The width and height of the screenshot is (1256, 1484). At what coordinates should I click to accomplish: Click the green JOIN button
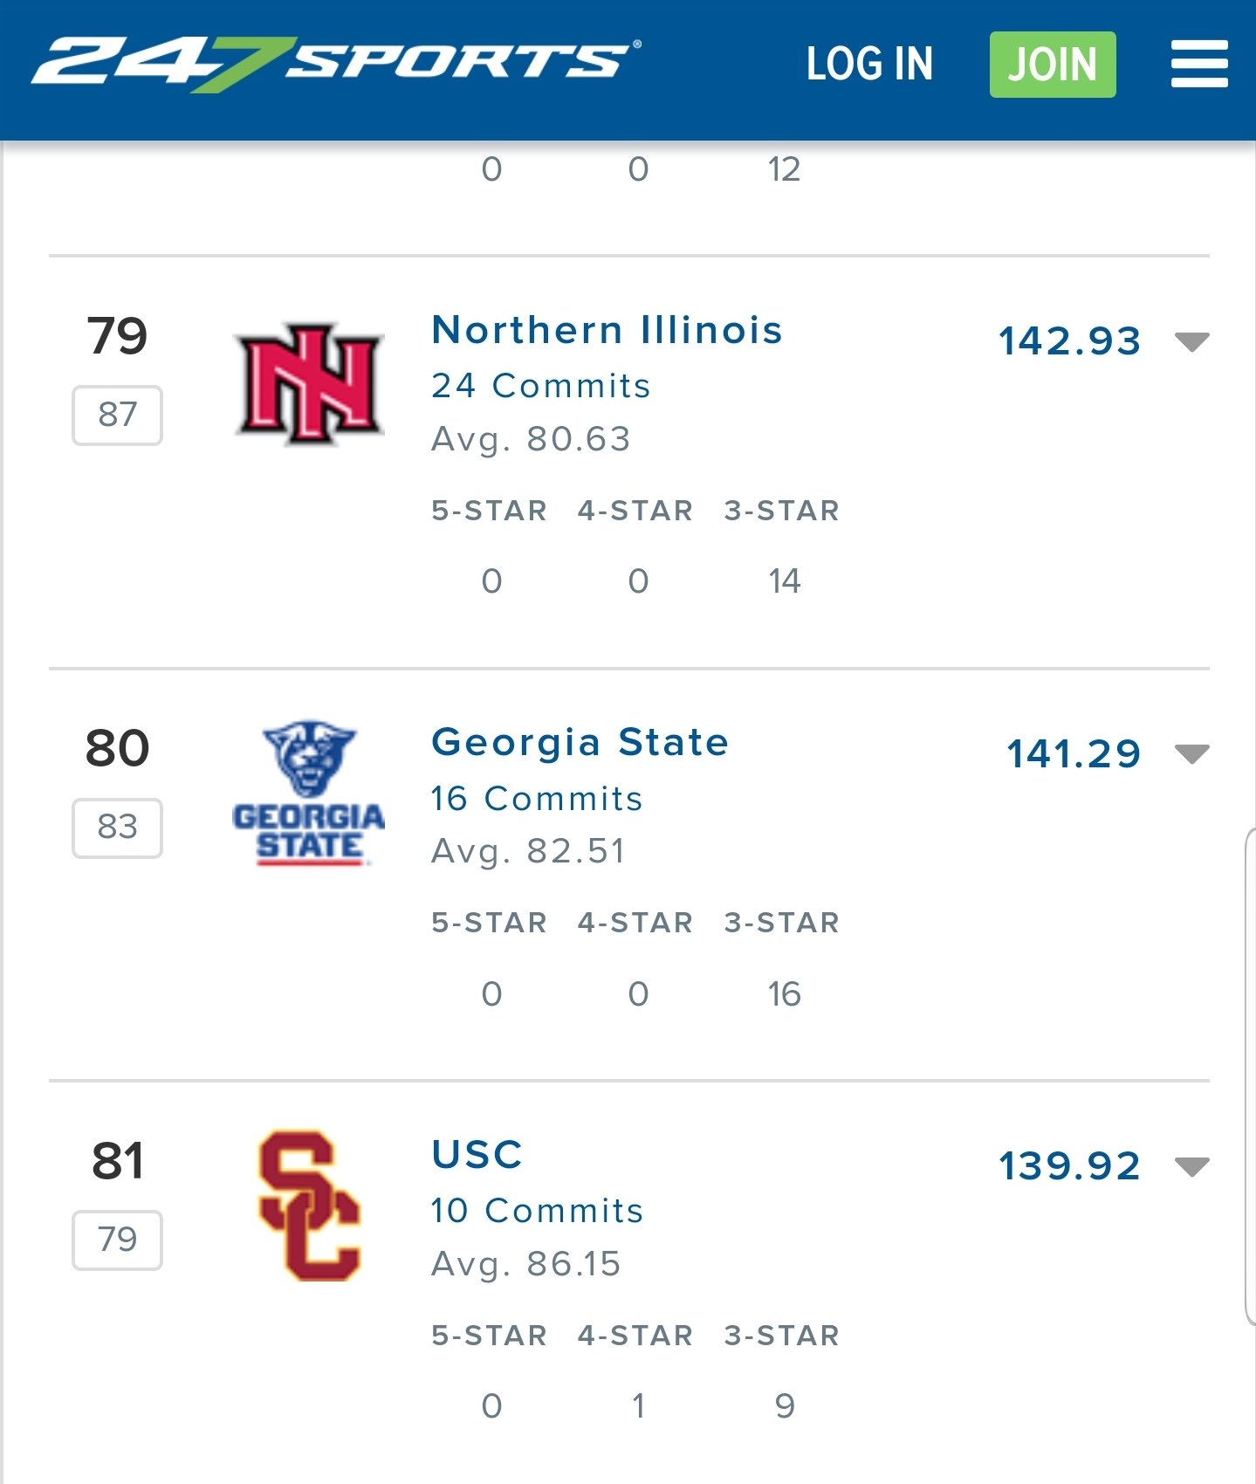tap(1053, 65)
